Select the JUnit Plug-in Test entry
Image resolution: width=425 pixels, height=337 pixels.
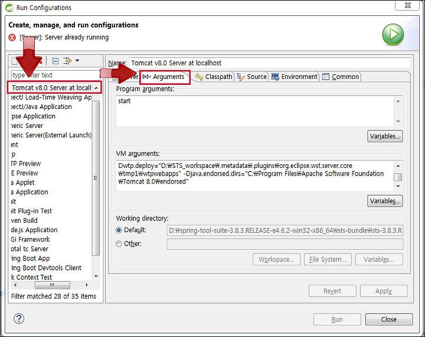point(31,211)
